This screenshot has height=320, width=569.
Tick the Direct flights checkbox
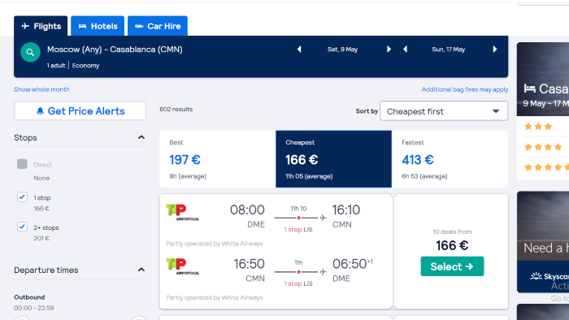(22, 164)
